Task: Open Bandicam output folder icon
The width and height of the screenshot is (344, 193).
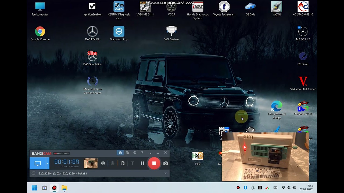Action: [x=128, y=153]
